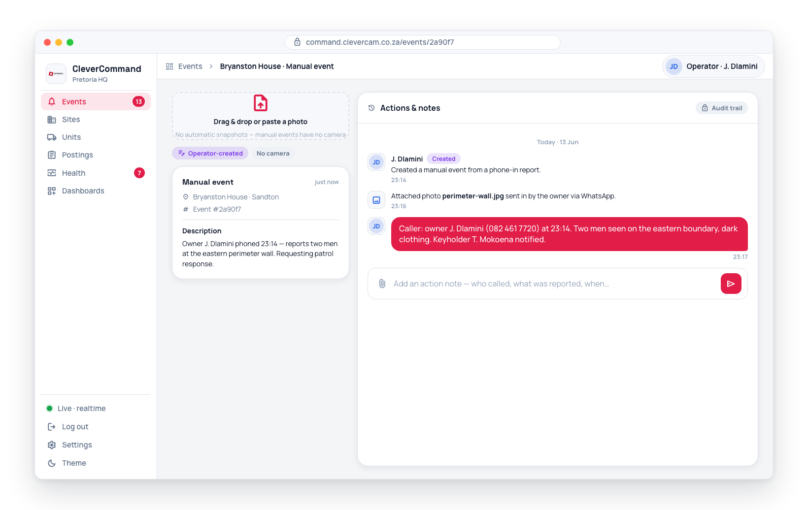This screenshot has height=510, width=808.
Task: Open the perimeter-wall.jpg attachment
Action: click(x=473, y=196)
